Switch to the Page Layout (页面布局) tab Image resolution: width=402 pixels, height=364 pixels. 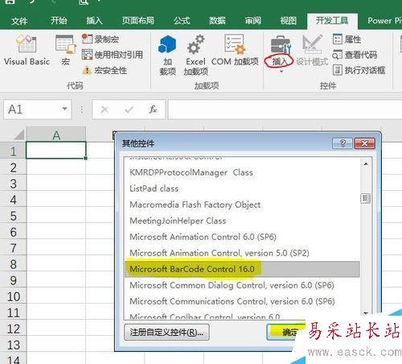138,21
